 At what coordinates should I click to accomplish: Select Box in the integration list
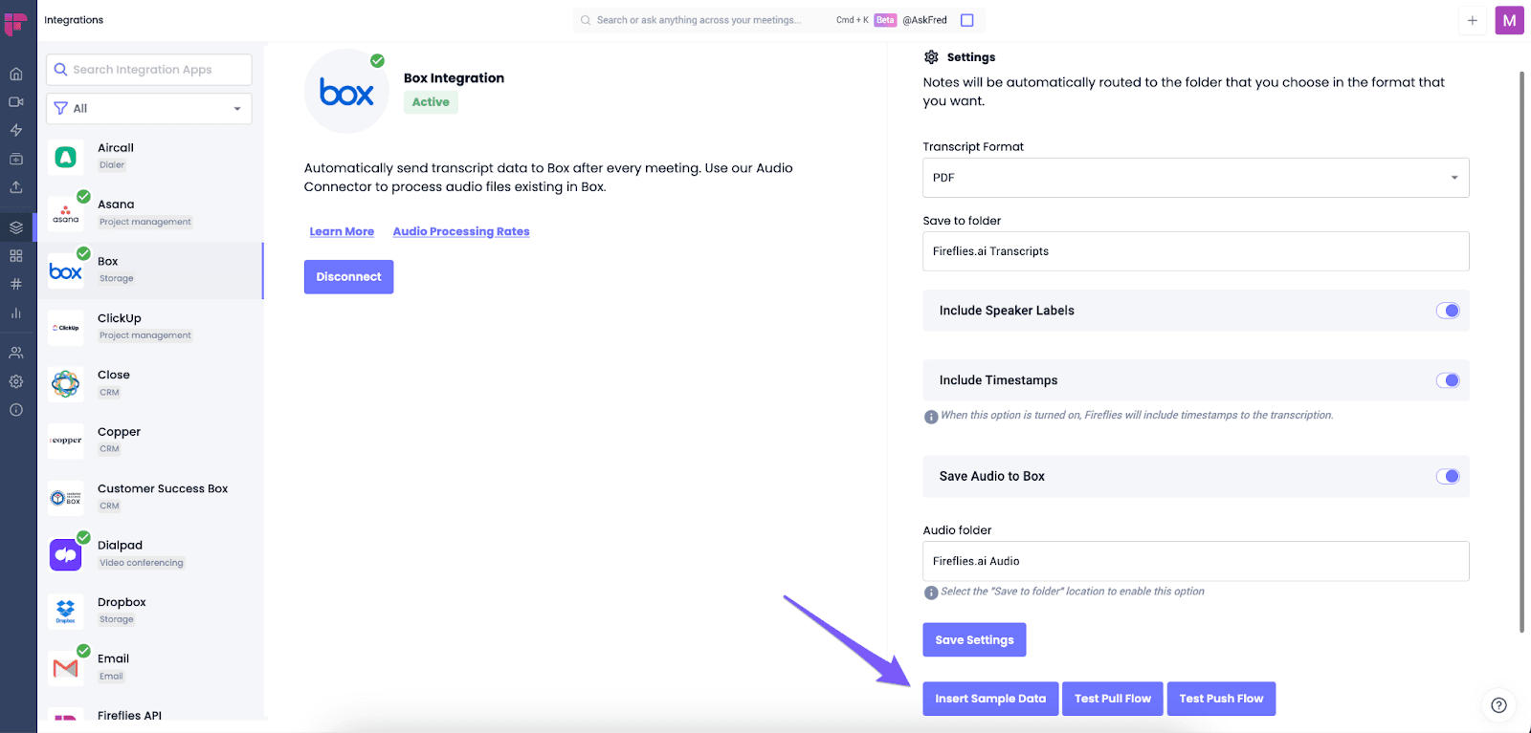150,270
